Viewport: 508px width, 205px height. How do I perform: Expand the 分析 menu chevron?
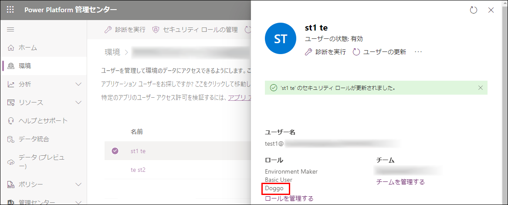point(78,84)
